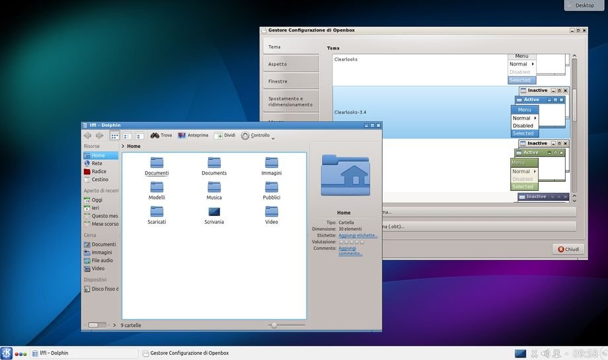Switch to details view mode in Dolphin
Screen dimensions: 608x360
click(139, 135)
